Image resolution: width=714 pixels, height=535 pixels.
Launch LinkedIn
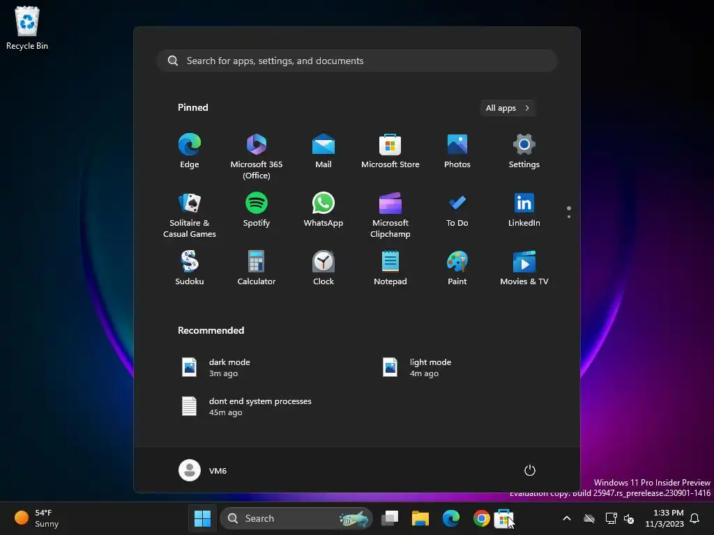[524, 210]
